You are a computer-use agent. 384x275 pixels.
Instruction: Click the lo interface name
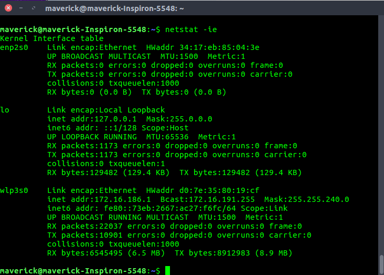coord(5,110)
